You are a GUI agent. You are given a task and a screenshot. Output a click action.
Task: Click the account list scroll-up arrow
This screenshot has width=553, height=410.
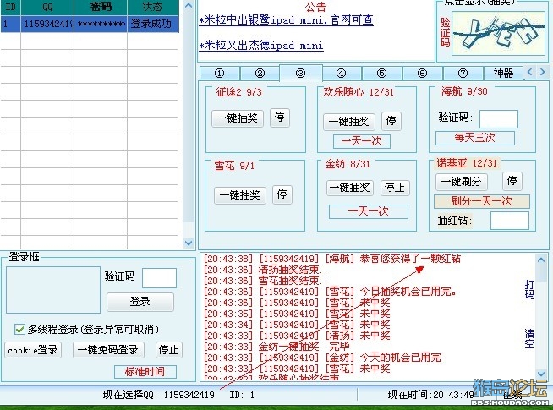pos(189,6)
